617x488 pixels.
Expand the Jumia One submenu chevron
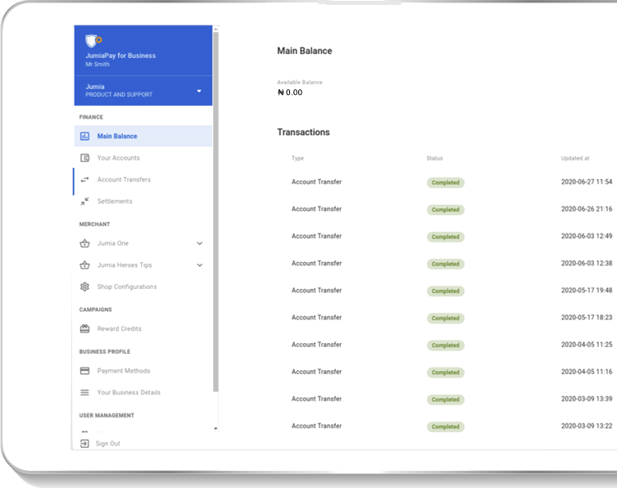pos(199,243)
